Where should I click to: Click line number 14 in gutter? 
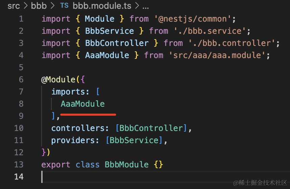click(19, 177)
